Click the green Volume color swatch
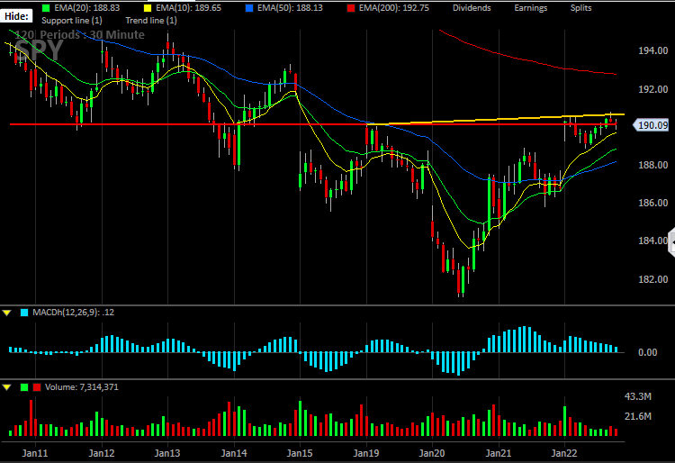 coord(24,387)
